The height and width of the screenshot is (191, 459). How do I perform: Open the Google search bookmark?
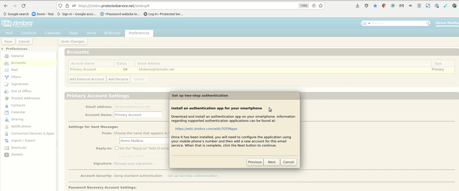click(16, 14)
